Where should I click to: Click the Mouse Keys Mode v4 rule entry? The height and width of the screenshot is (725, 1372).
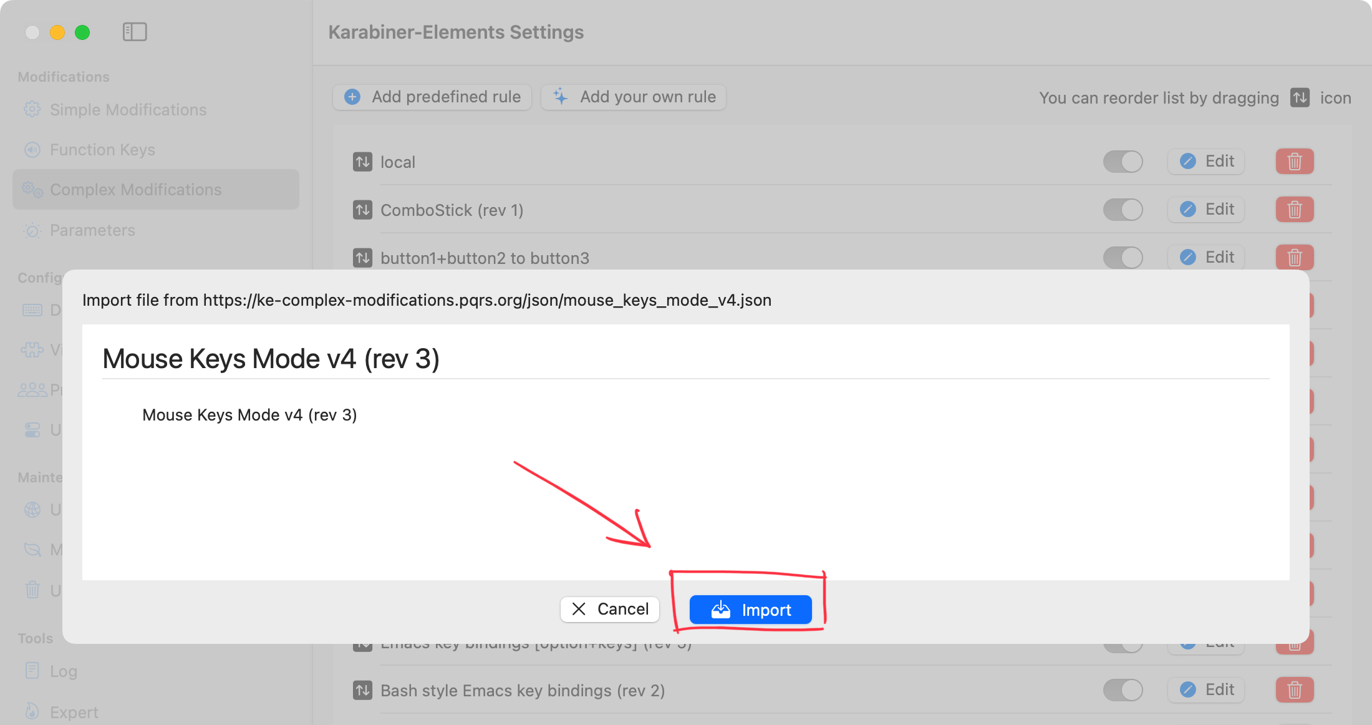click(249, 415)
